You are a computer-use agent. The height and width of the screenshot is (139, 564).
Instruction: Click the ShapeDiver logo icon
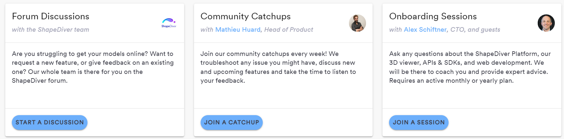[x=169, y=23]
